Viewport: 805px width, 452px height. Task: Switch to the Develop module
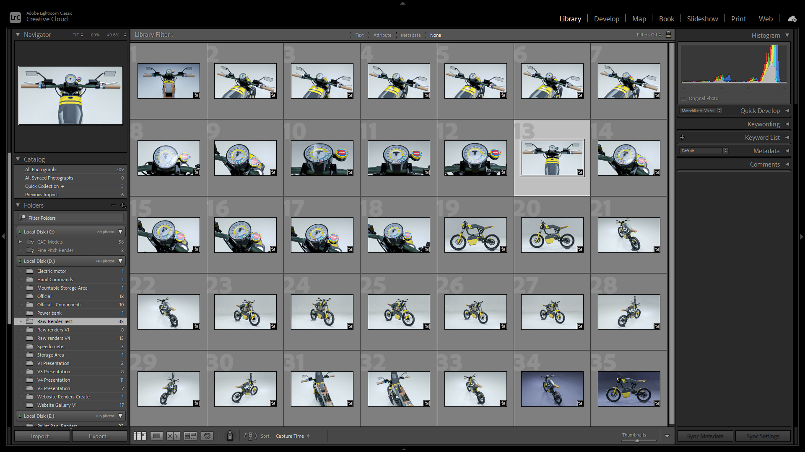(606, 19)
